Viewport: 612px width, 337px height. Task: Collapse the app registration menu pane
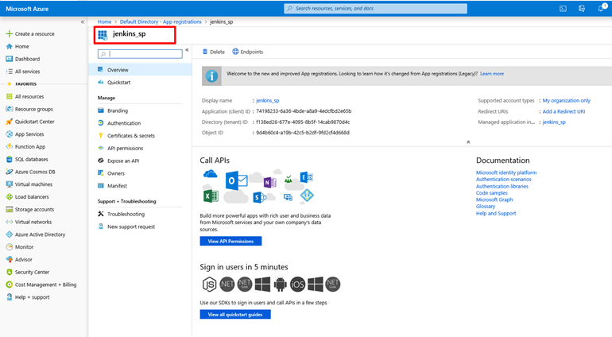[187, 49]
